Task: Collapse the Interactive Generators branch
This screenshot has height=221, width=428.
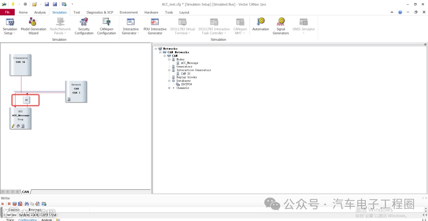Action: coord(169,70)
